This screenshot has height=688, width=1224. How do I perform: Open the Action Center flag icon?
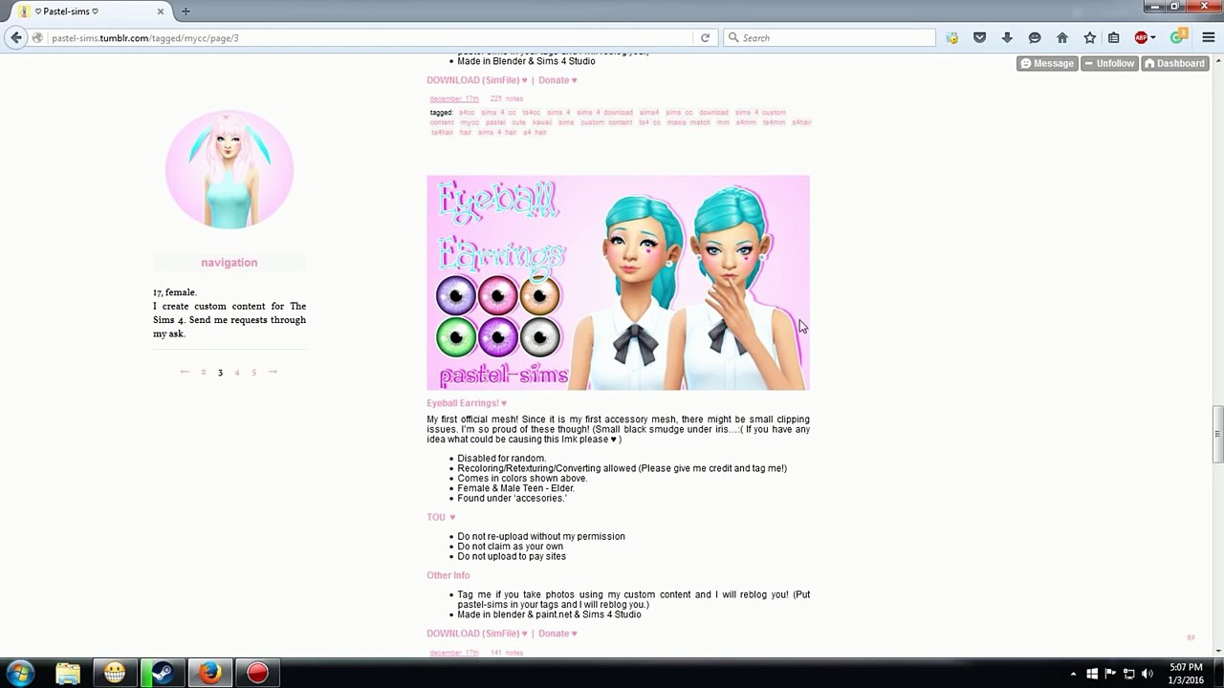coord(1110,674)
